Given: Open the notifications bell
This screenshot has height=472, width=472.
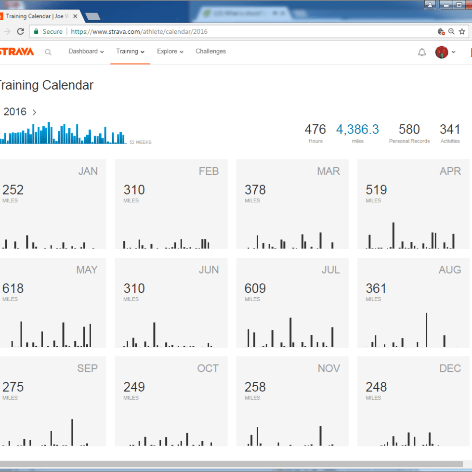Looking at the screenshot, I should tap(422, 52).
